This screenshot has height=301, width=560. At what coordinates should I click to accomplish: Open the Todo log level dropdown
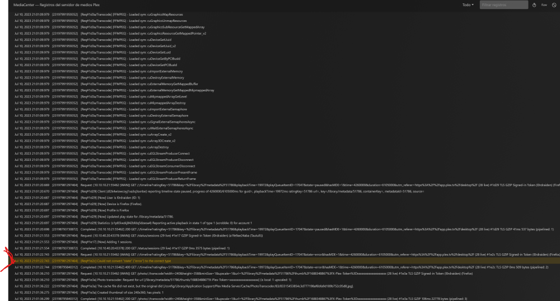pos(468,5)
